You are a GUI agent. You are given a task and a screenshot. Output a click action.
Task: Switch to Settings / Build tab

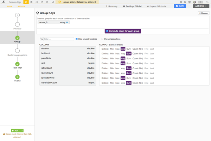pos(132,6)
